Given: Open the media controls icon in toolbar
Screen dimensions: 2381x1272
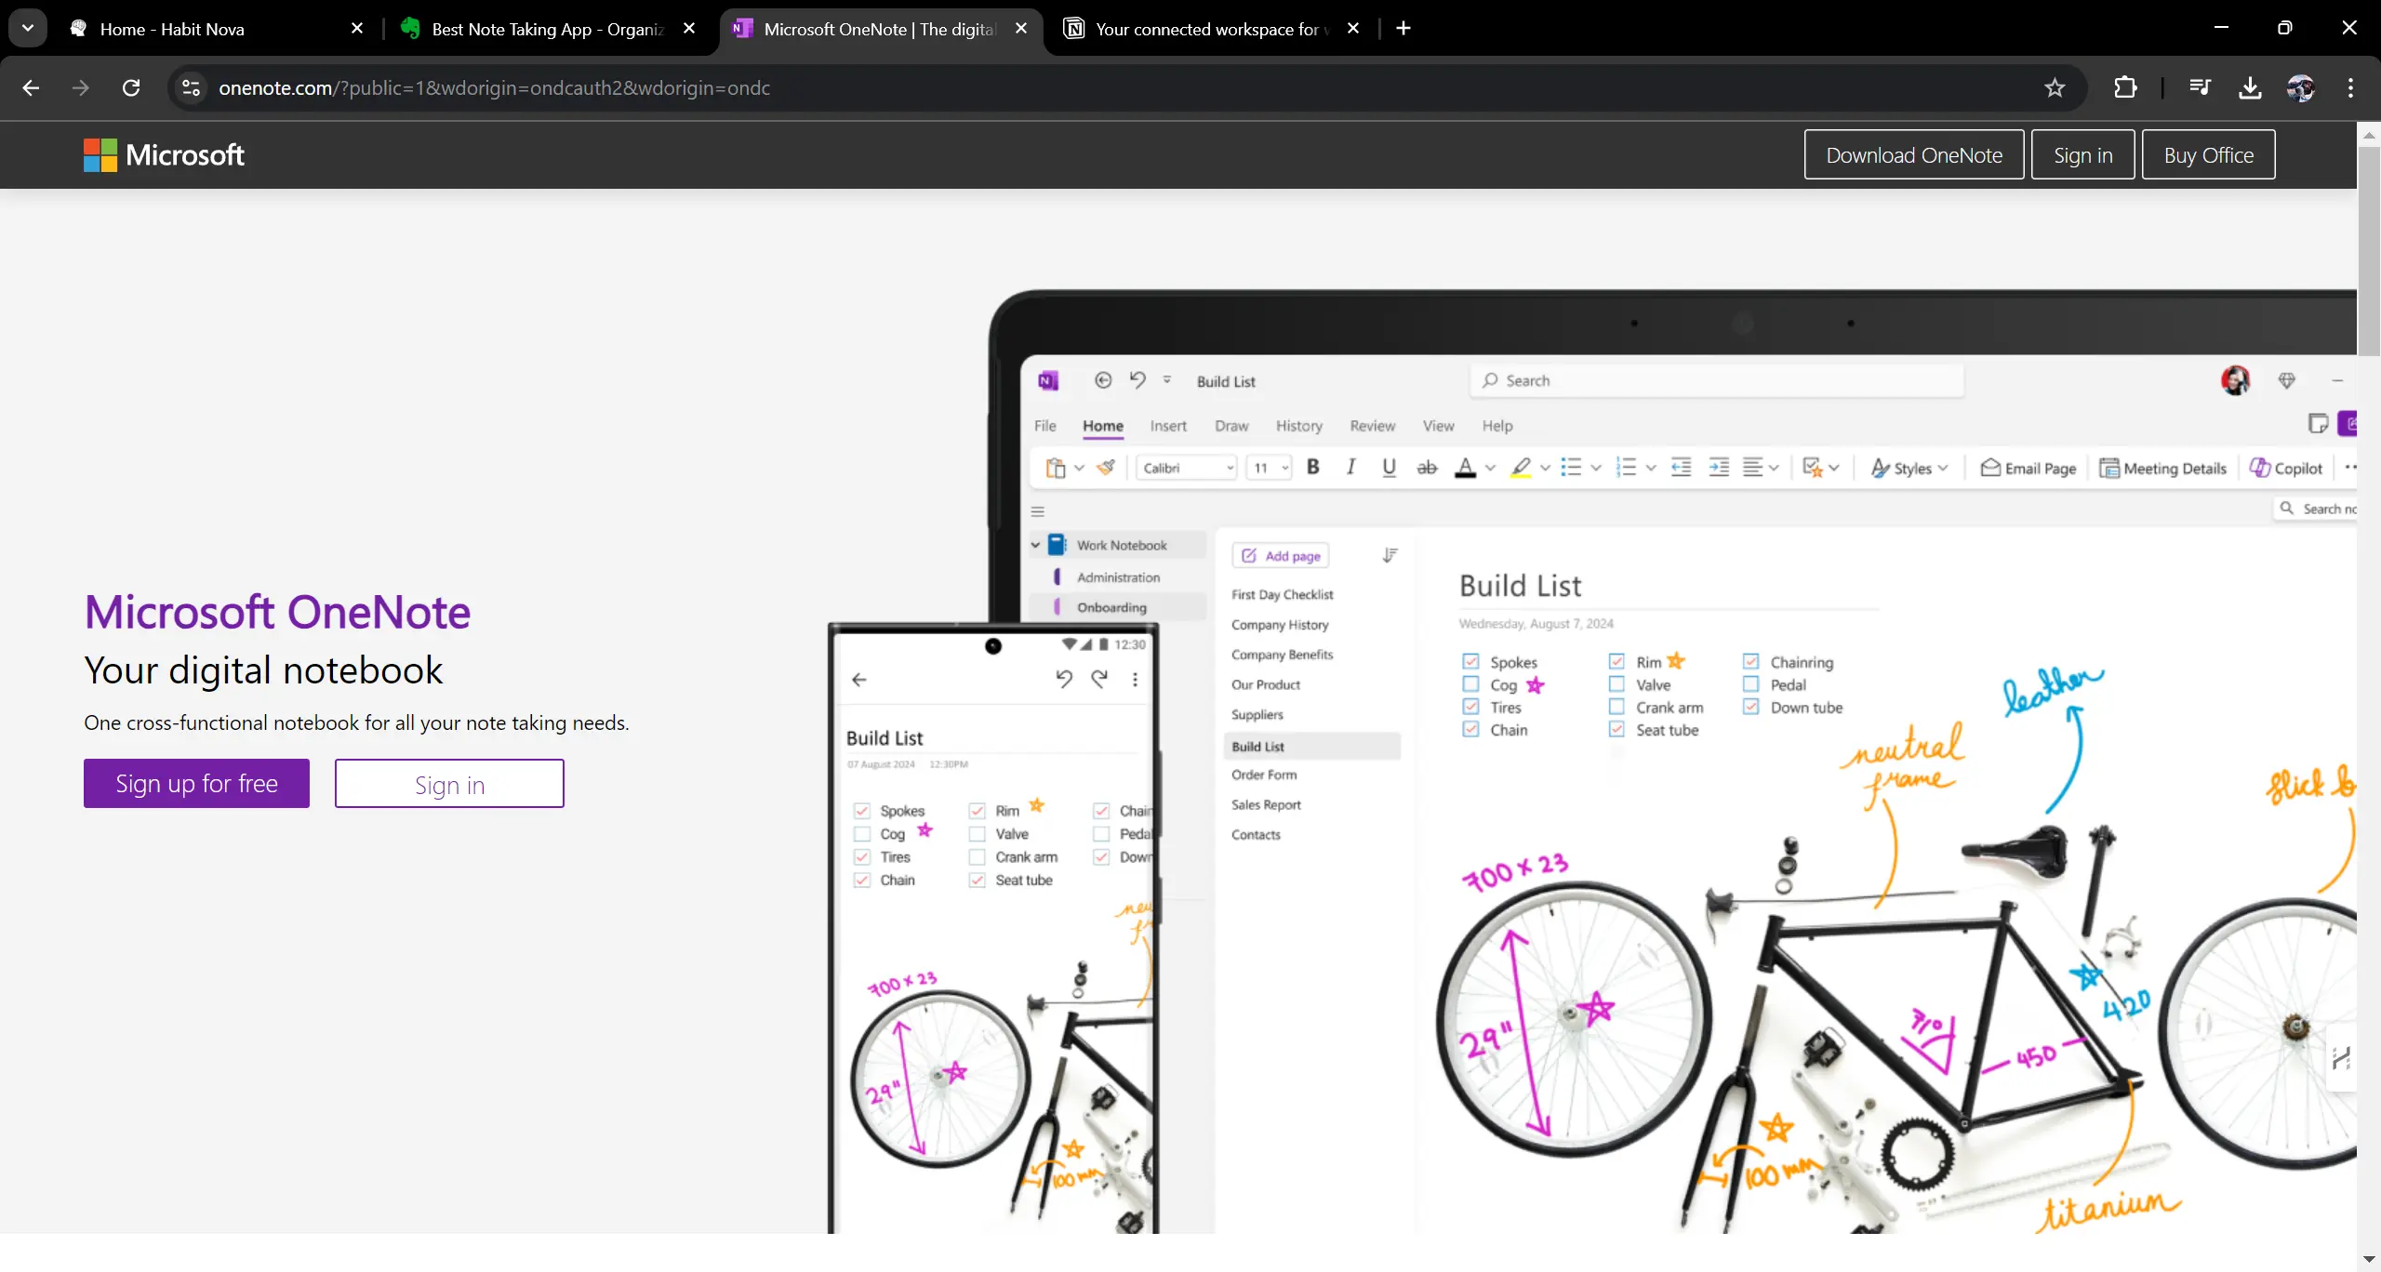Looking at the screenshot, I should [2200, 87].
